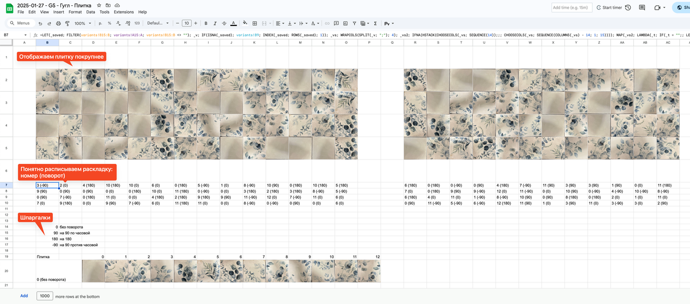Open the 123 number formats dropdown
The height and width of the screenshot is (304, 690).
coord(137,23)
